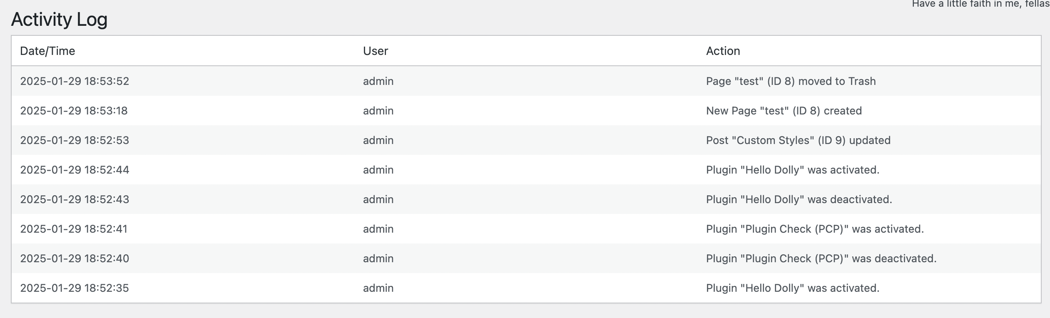The image size is (1050, 318).
Task: Click the Plugin Check (PCP) was activated entry
Action: (815, 229)
